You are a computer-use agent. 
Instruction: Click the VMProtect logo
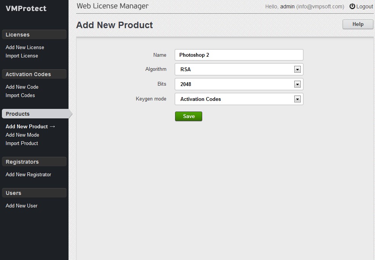click(x=26, y=8)
